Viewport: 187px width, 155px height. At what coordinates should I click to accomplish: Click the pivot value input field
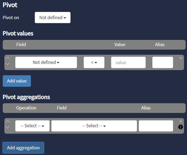(128, 62)
